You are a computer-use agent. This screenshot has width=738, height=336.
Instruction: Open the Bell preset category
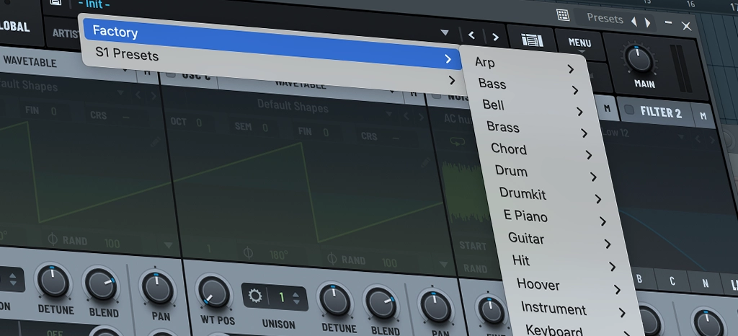click(493, 105)
